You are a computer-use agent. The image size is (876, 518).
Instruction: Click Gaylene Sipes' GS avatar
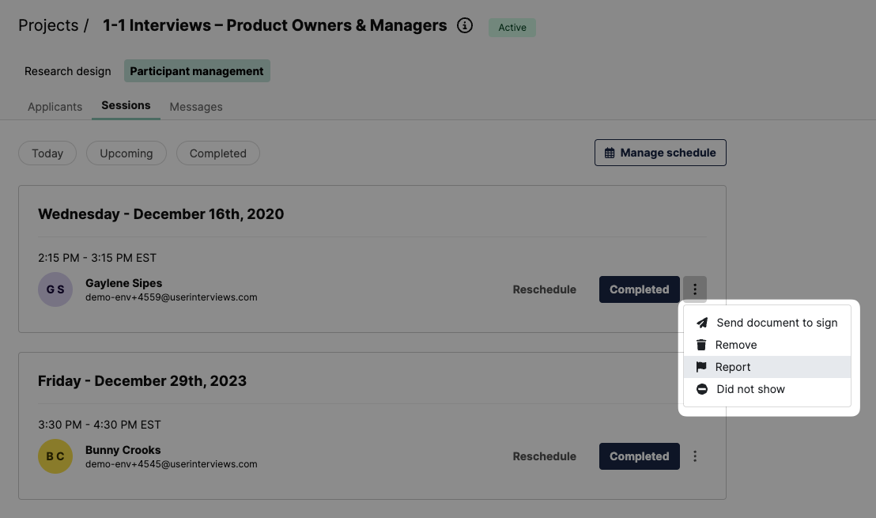click(x=55, y=289)
